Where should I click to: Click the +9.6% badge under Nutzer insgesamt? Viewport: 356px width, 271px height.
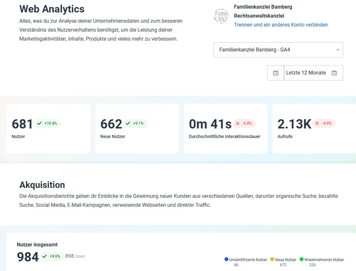(51, 256)
